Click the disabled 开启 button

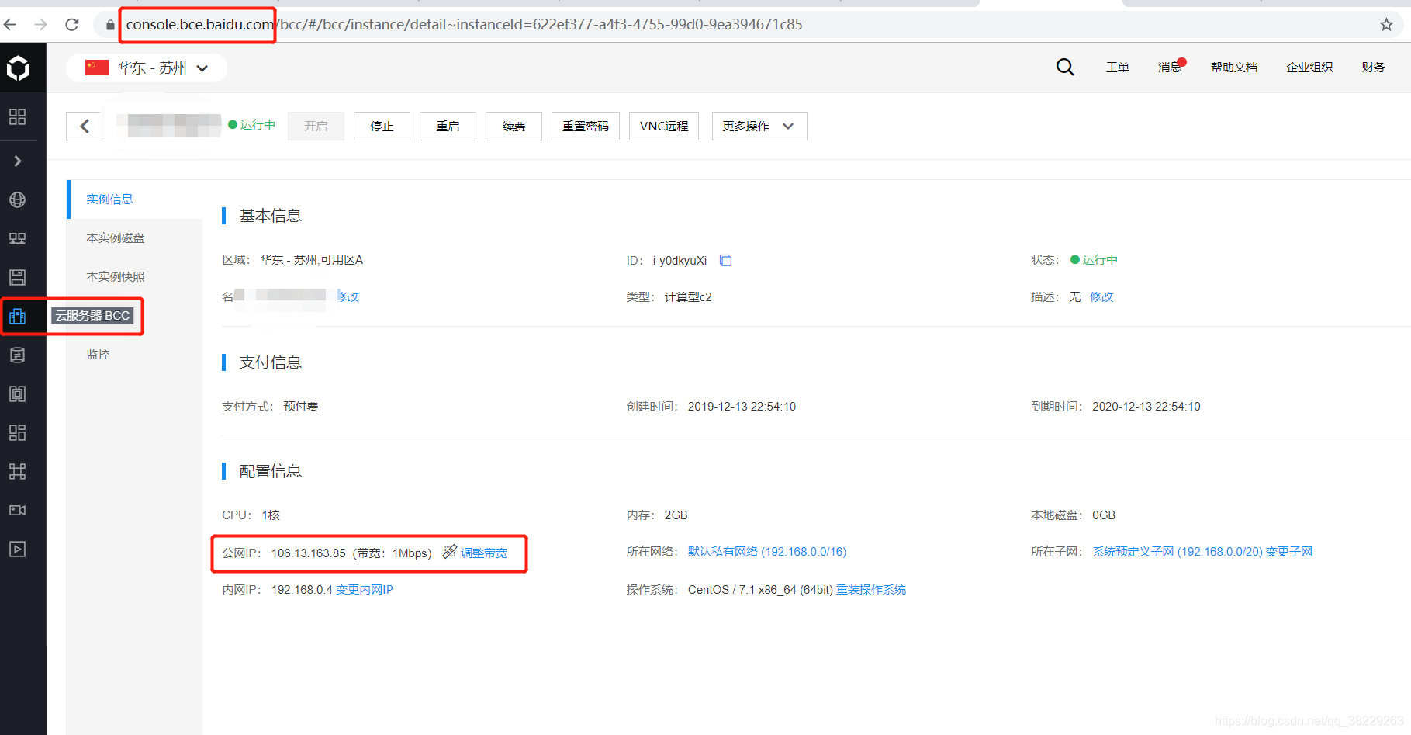click(316, 126)
